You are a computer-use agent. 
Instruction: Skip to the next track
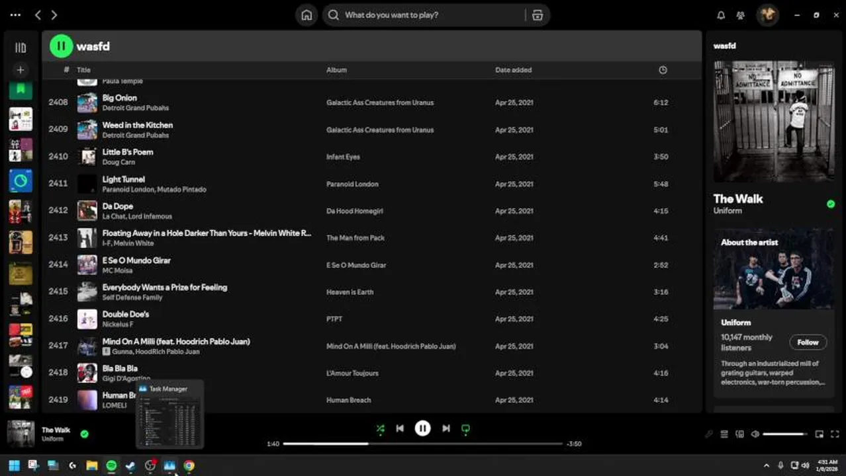pos(446,428)
